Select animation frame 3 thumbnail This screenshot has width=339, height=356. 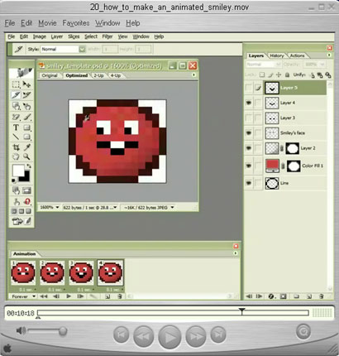click(x=81, y=272)
